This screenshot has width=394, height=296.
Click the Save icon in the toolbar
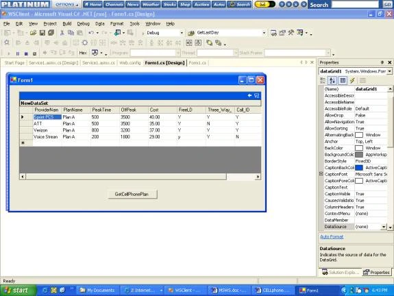pyautogui.click(x=42, y=33)
